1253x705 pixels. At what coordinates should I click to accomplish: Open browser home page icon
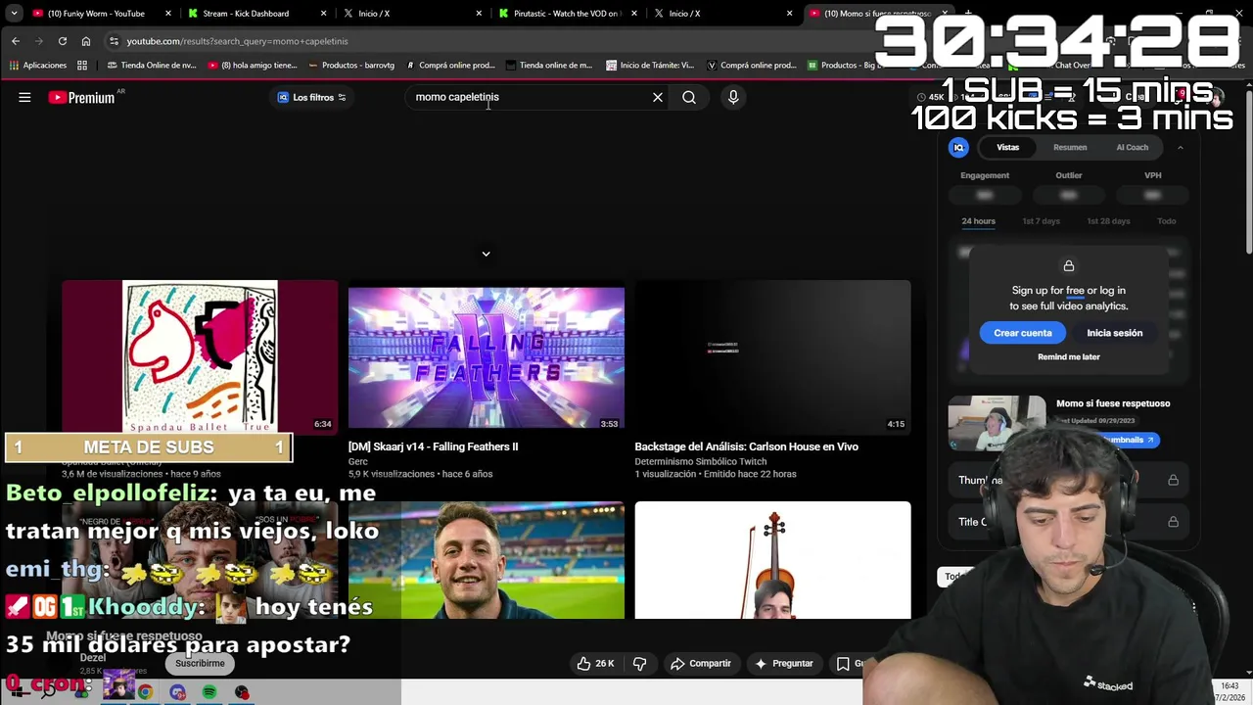[86, 41]
